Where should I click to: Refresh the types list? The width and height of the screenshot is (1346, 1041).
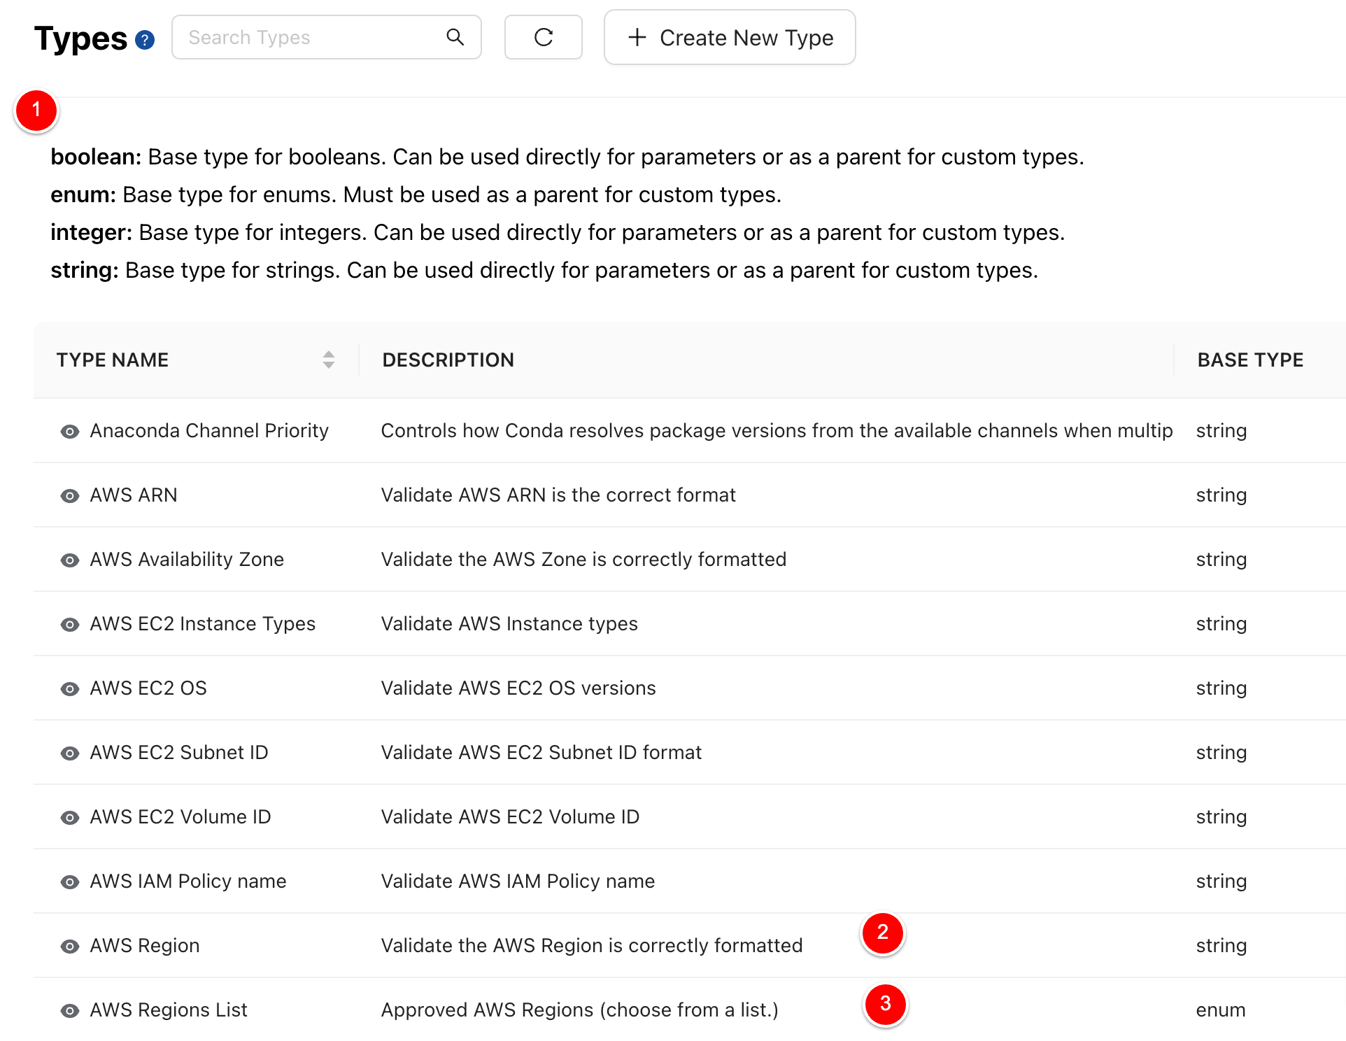click(544, 37)
